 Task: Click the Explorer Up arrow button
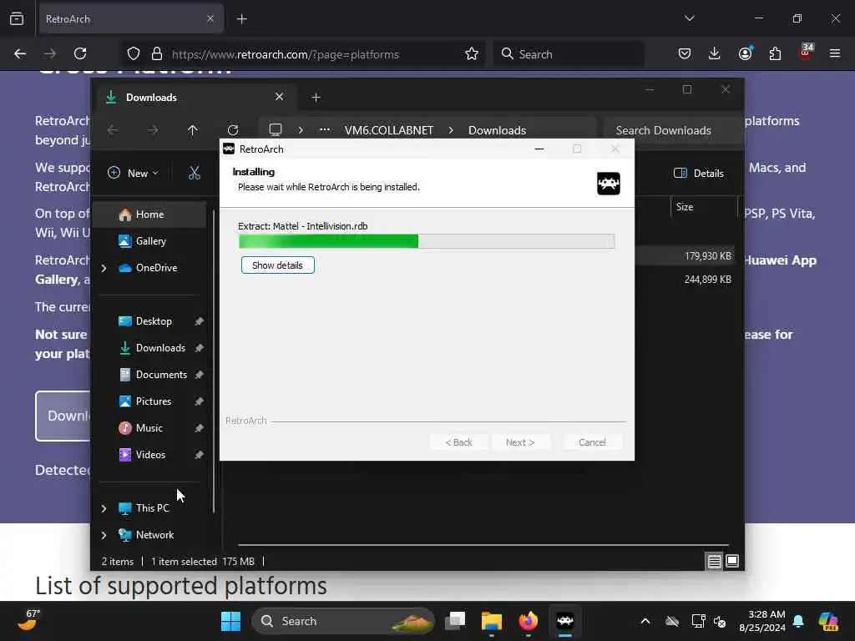193,130
